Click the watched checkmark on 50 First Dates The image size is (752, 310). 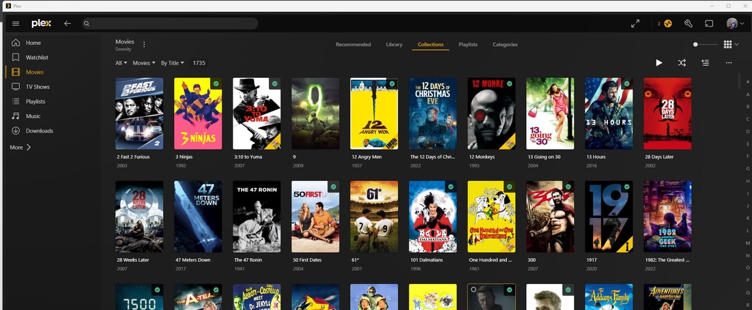[x=333, y=186]
